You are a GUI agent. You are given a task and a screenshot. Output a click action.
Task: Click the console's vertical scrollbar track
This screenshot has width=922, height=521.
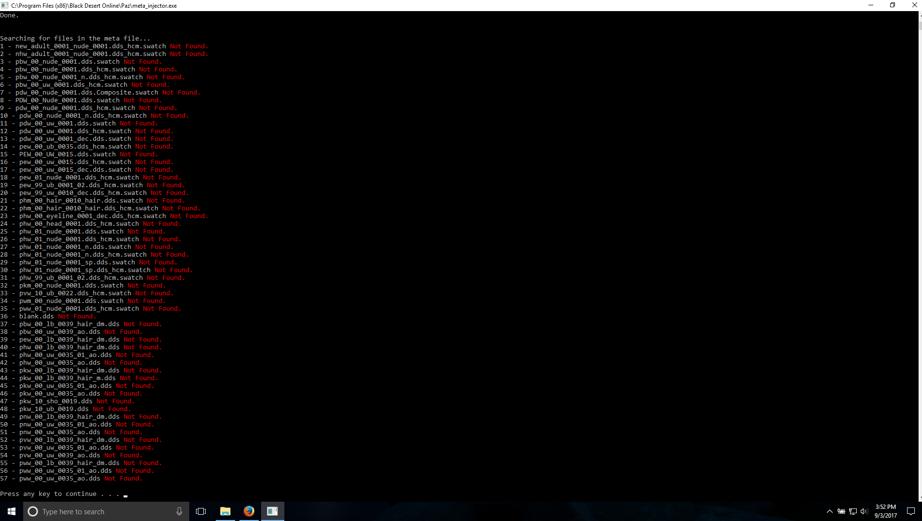point(920,241)
